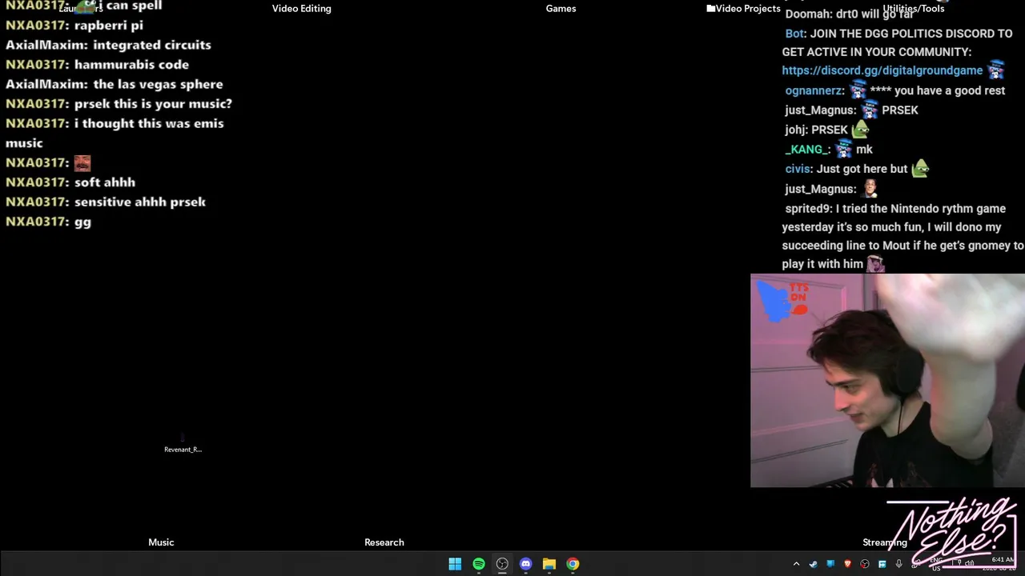Screen dimensions: 1025x576
Task: Select the Streaming desktop group label
Action: tap(884, 542)
